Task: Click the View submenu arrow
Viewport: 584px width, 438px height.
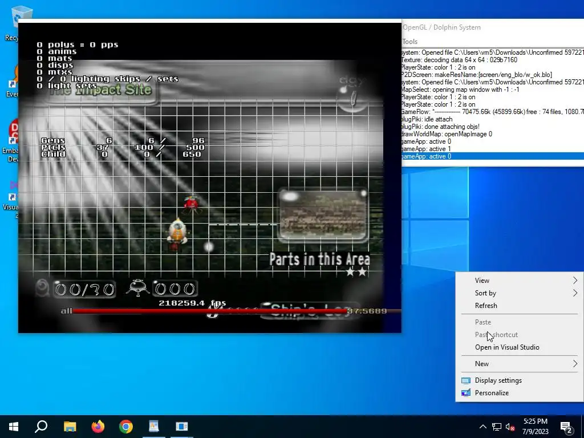Action: 575,281
